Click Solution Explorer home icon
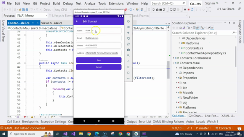The height and width of the screenshot is (137, 244). point(180,28)
